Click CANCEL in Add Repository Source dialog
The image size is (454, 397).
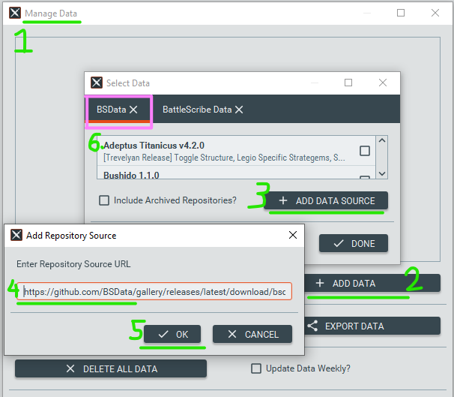[252, 334]
